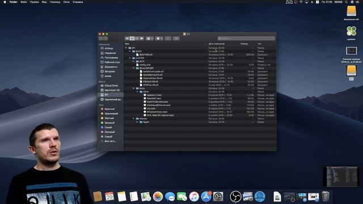The width and height of the screenshot is (363, 204).
Task: Filter by the Красный tag
Action: click(x=108, y=109)
